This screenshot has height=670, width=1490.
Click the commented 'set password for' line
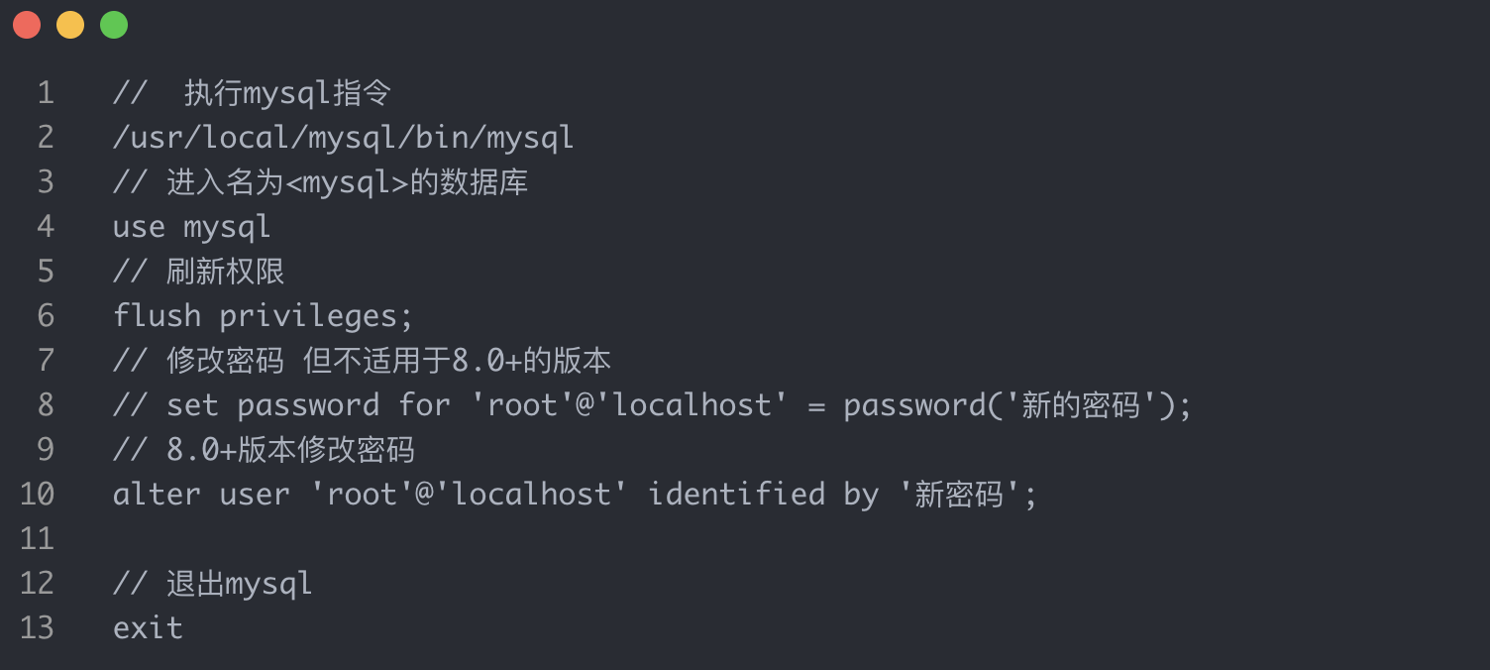(652, 405)
